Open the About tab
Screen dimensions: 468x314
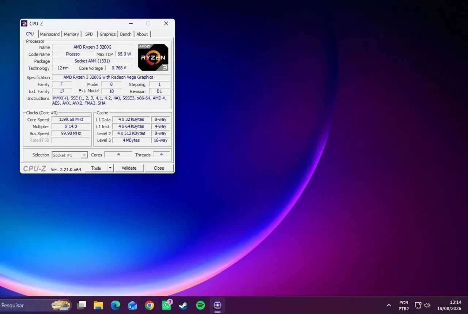(x=142, y=34)
